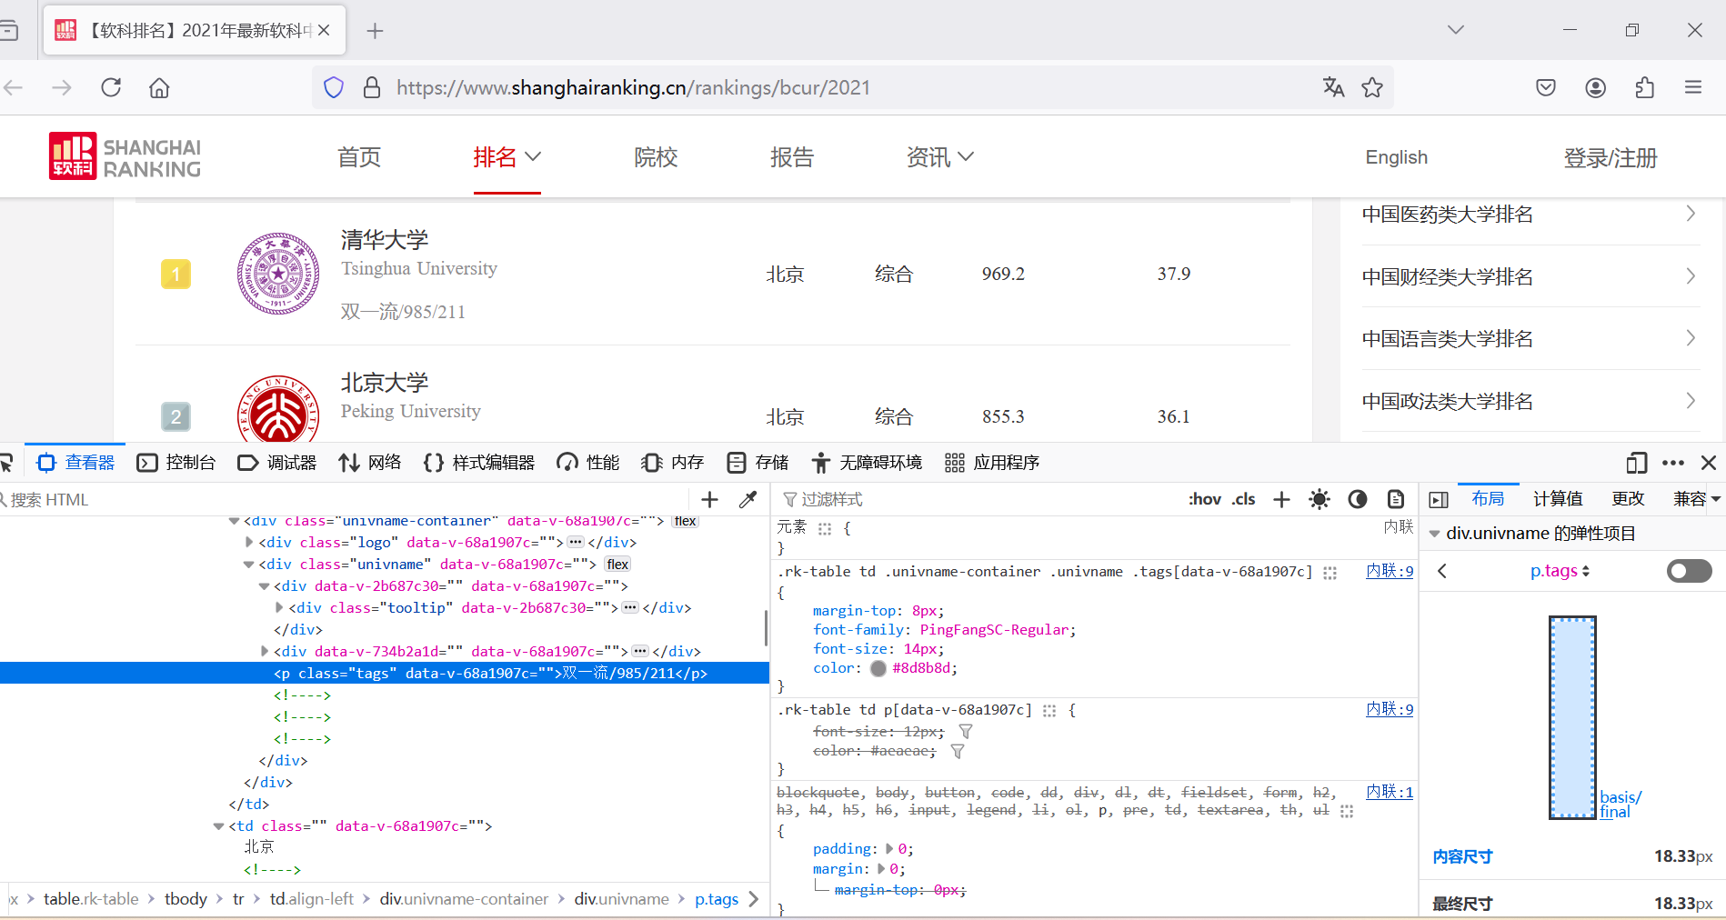Open the 样式编辑器 style editor tab
Image resolution: width=1726 pixels, height=920 pixels.
click(x=479, y=463)
